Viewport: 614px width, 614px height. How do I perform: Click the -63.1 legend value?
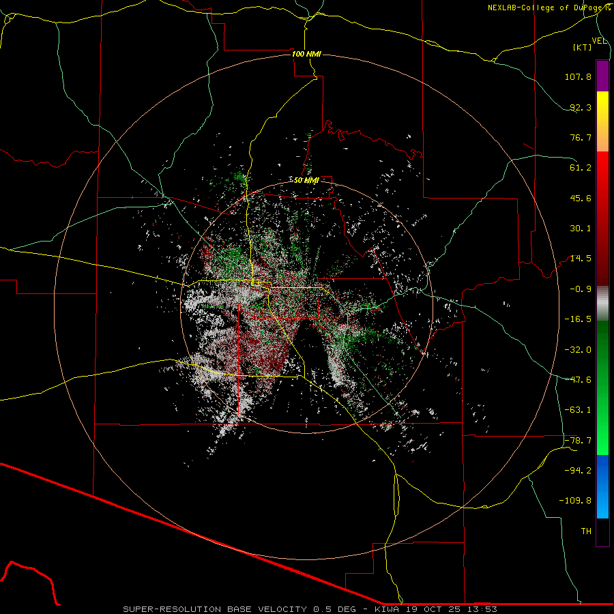[x=578, y=410]
